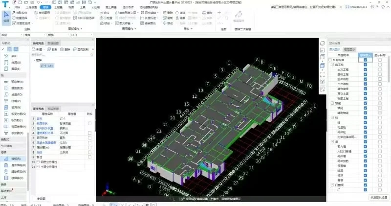The image size is (391, 206).
Task: Click the 参数图 button
Action: [x=42, y=199]
